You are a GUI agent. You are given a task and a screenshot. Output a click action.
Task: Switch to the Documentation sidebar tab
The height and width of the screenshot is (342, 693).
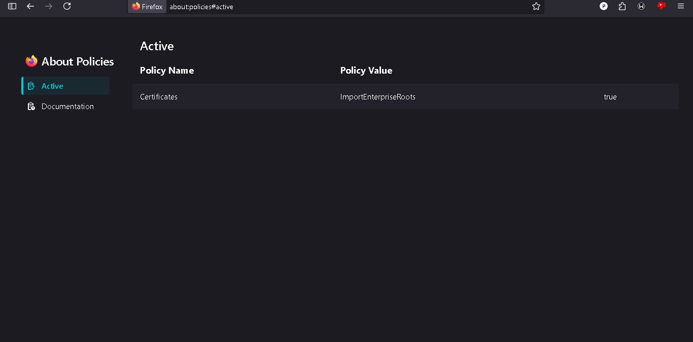click(x=67, y=107)
